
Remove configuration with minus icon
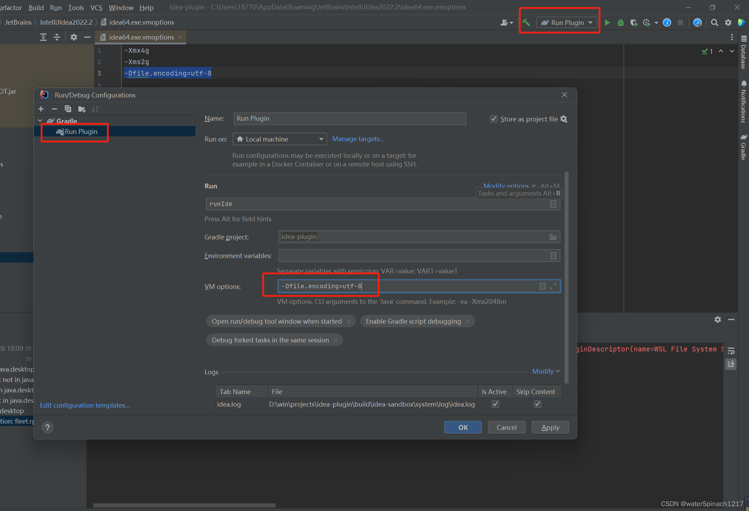[54, 109]
